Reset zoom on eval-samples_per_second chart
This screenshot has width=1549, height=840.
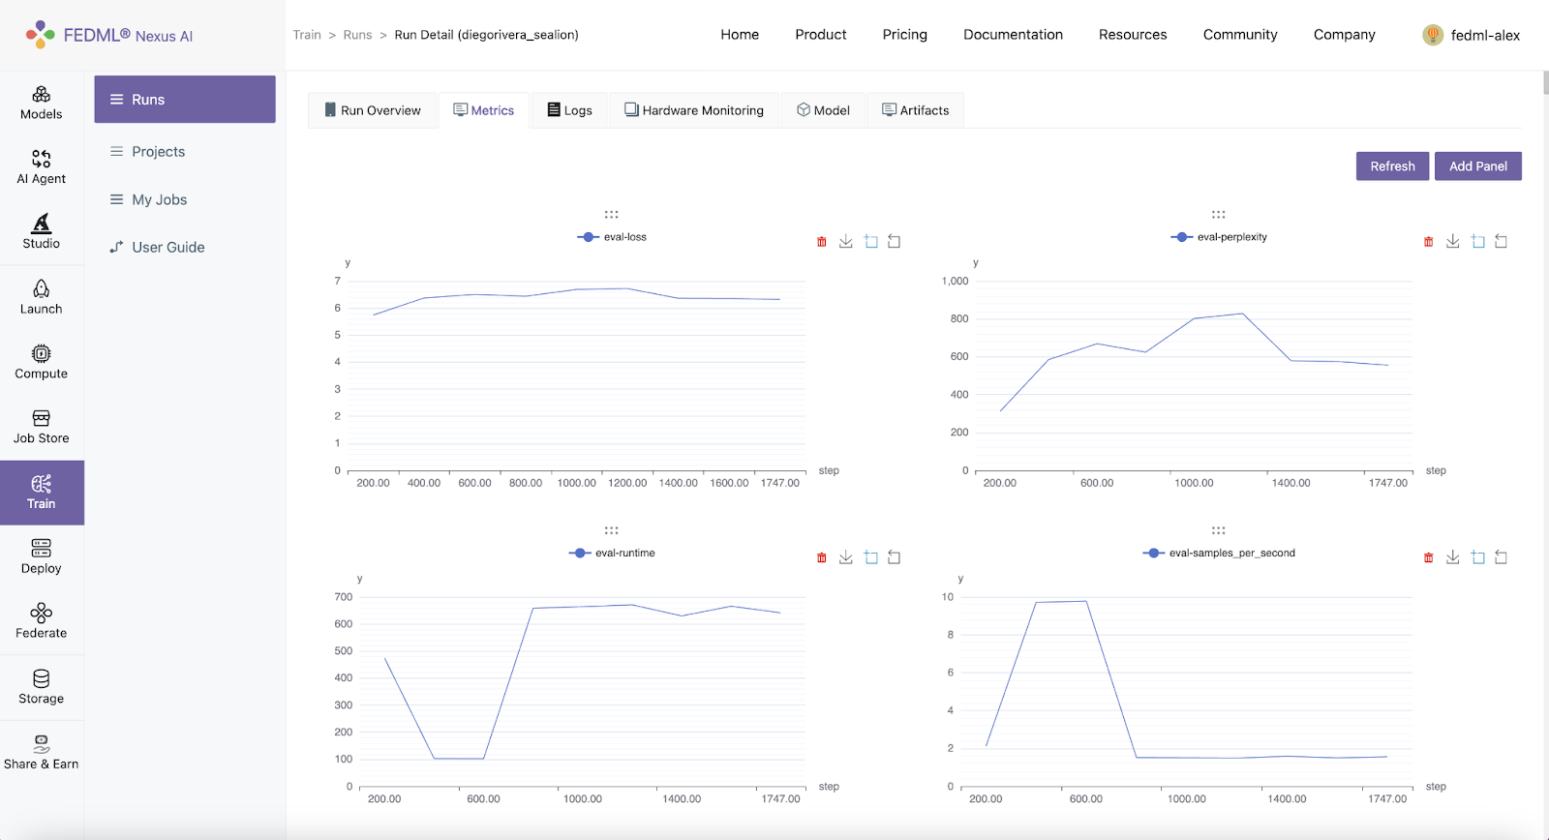1501,557
